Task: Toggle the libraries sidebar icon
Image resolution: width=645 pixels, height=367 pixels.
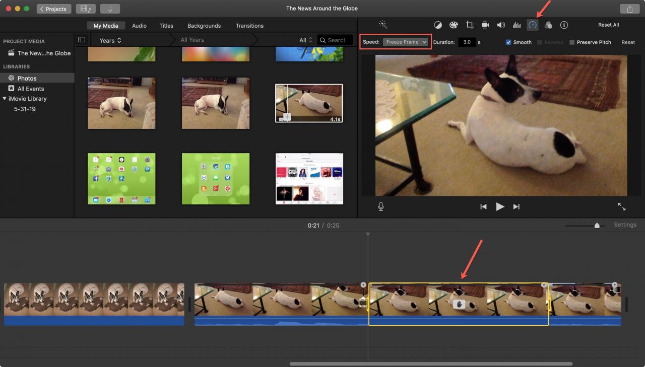Action: 82,40
